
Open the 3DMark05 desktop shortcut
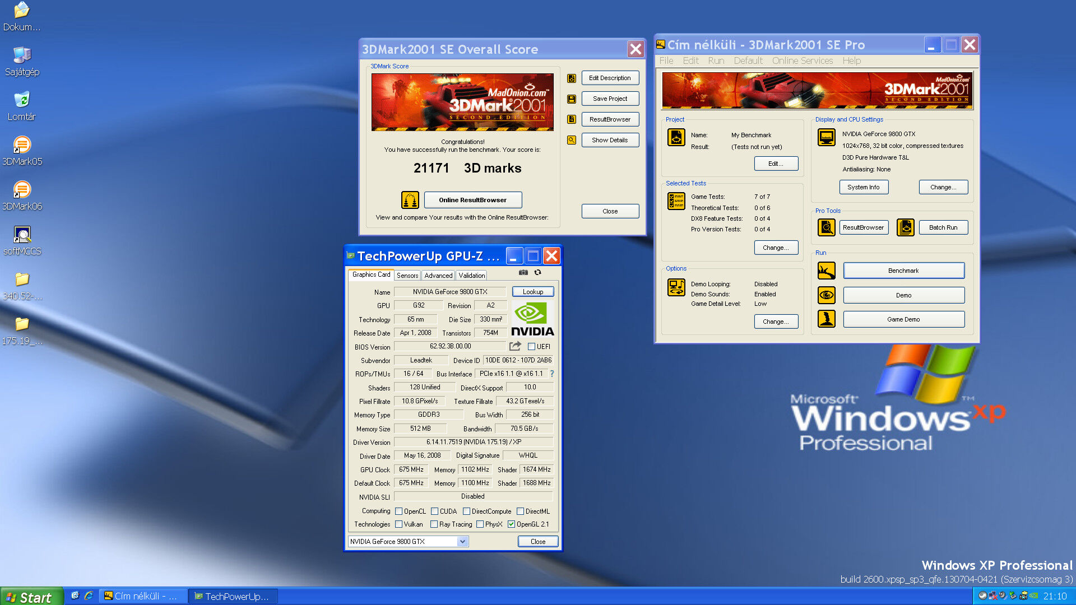[22, 151]
